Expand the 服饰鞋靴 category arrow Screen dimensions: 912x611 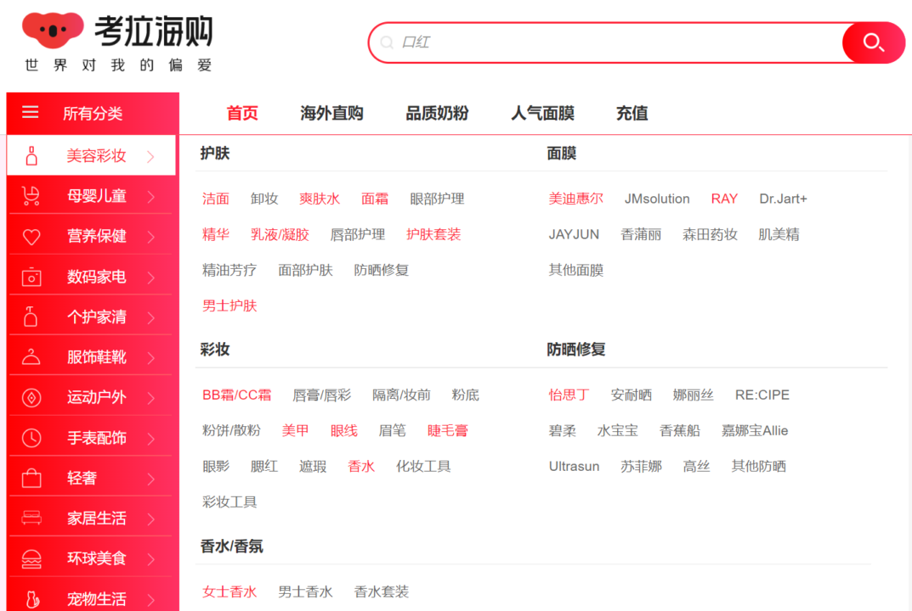[151, 358]
